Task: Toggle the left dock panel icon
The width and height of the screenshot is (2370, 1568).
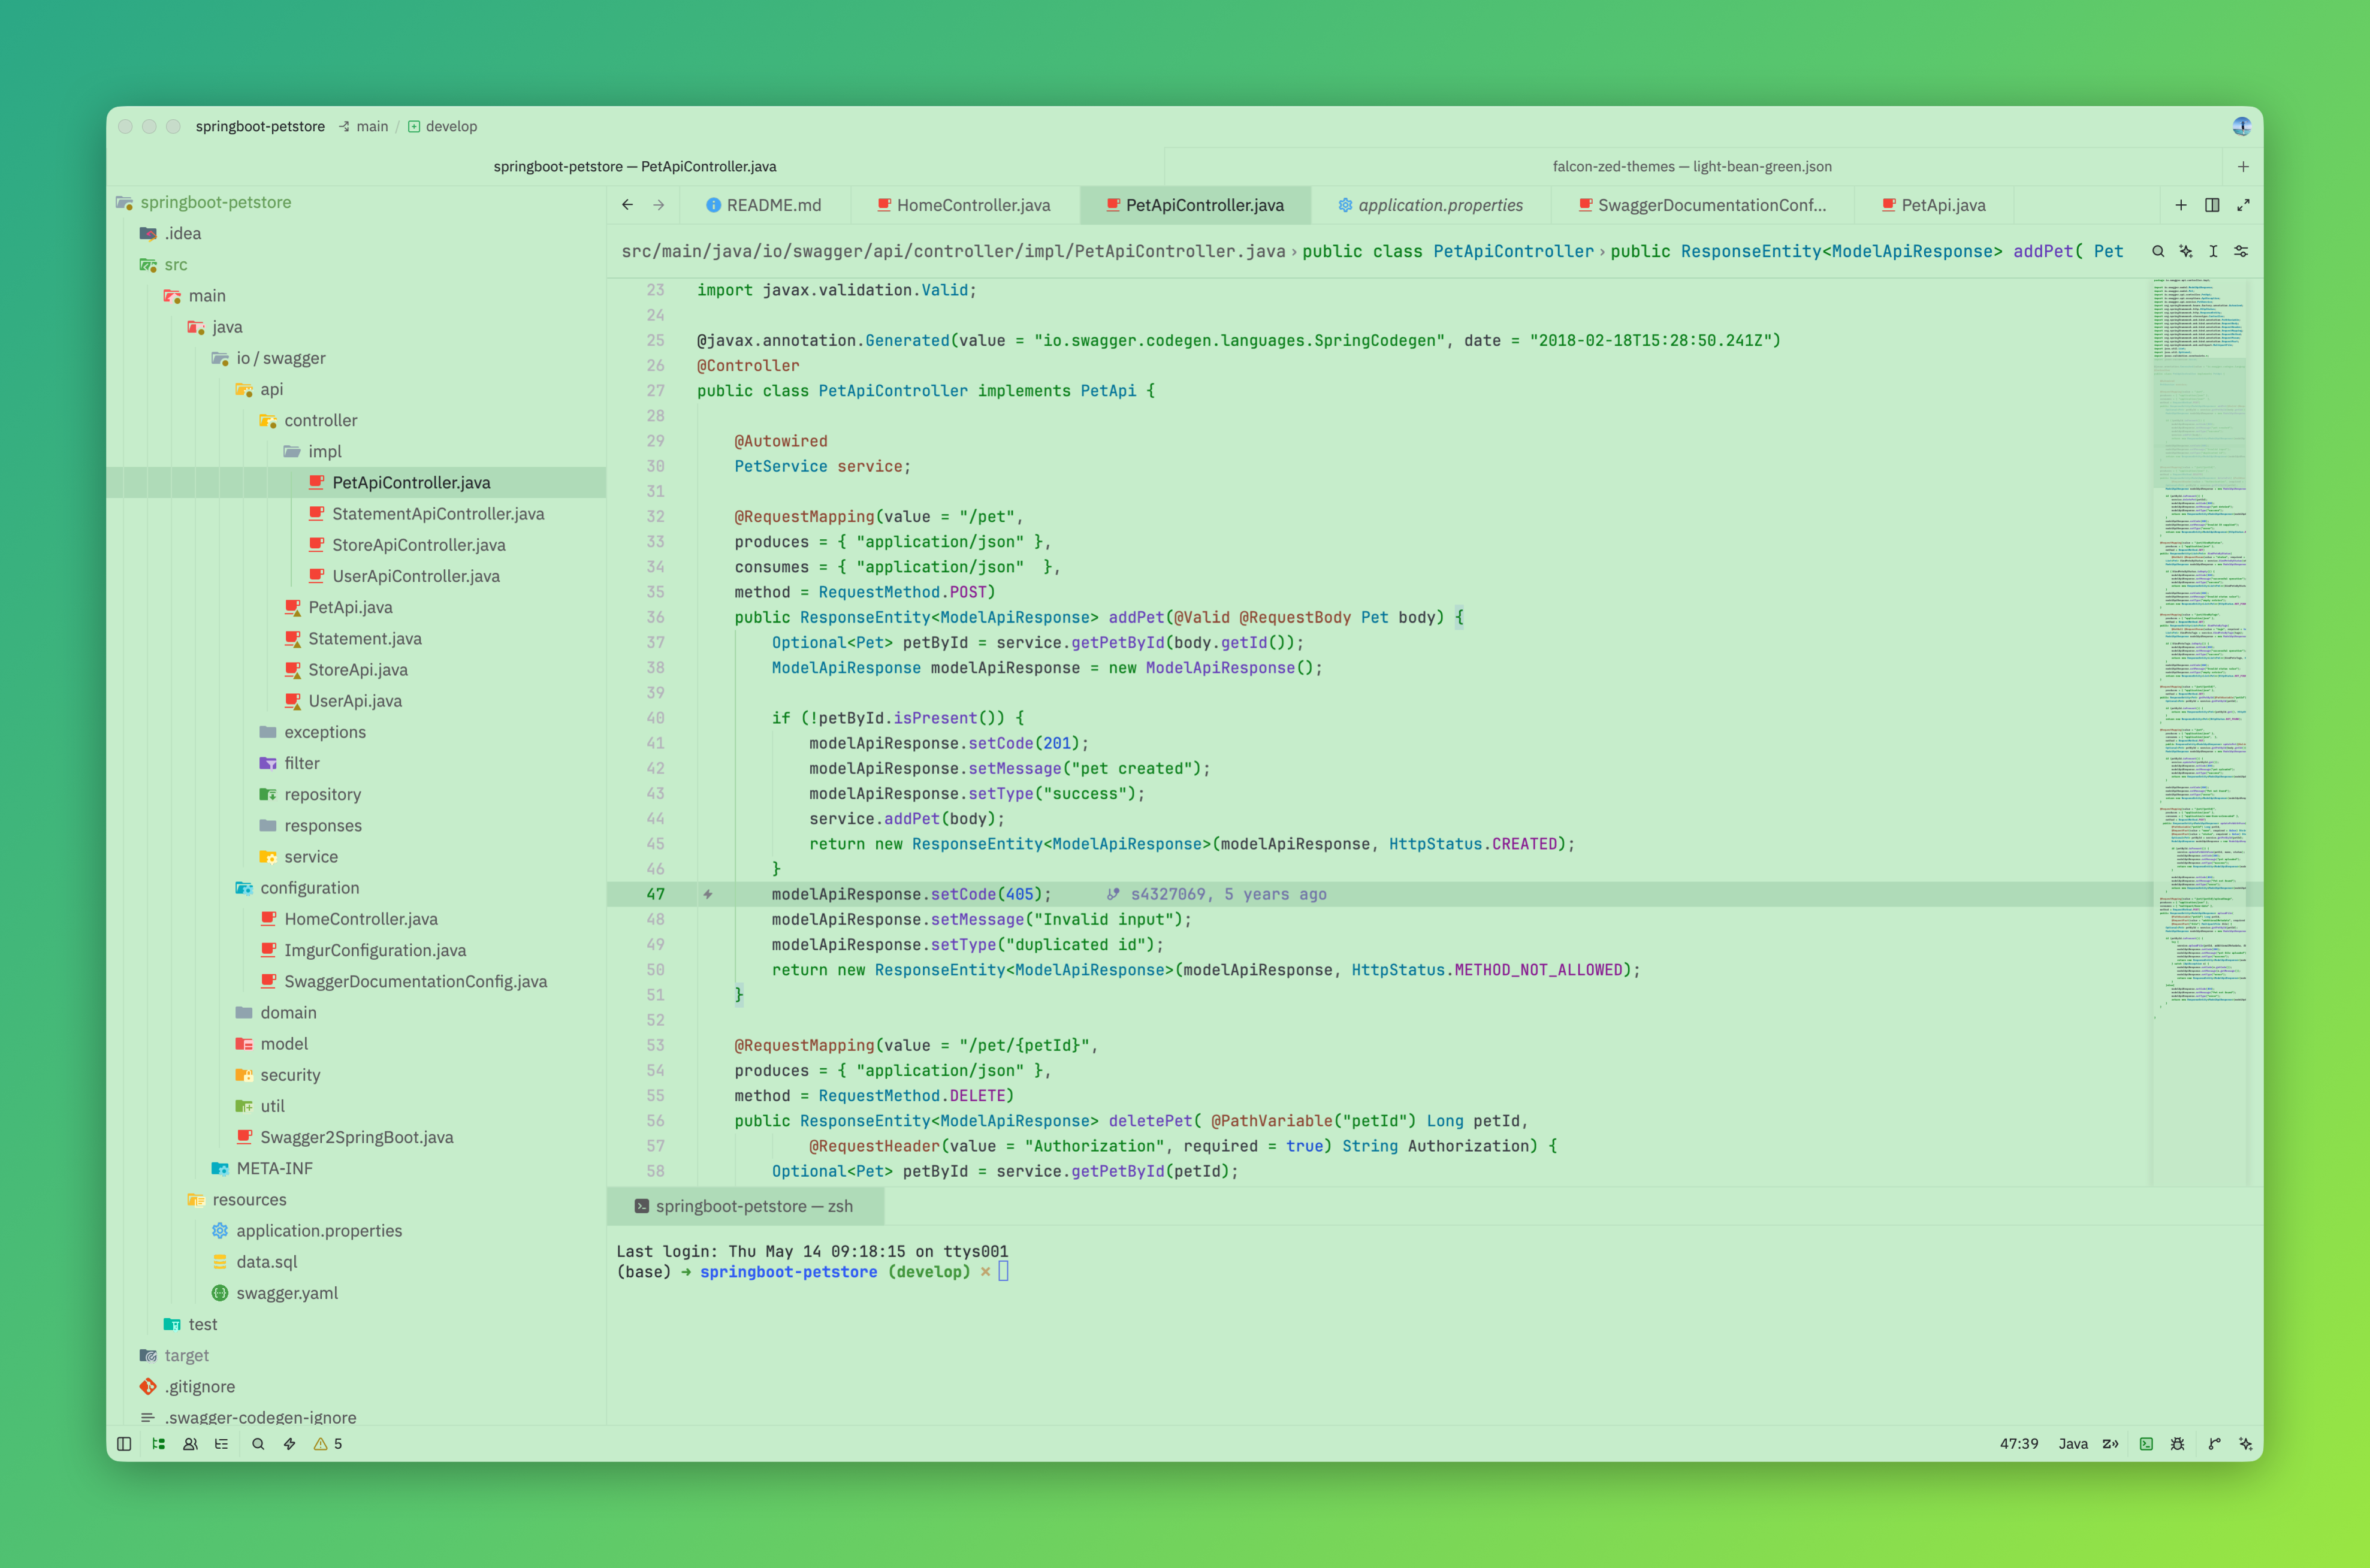Action: point(124,1444)
